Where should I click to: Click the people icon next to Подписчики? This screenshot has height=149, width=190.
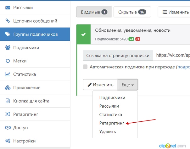tap(8, 48)
